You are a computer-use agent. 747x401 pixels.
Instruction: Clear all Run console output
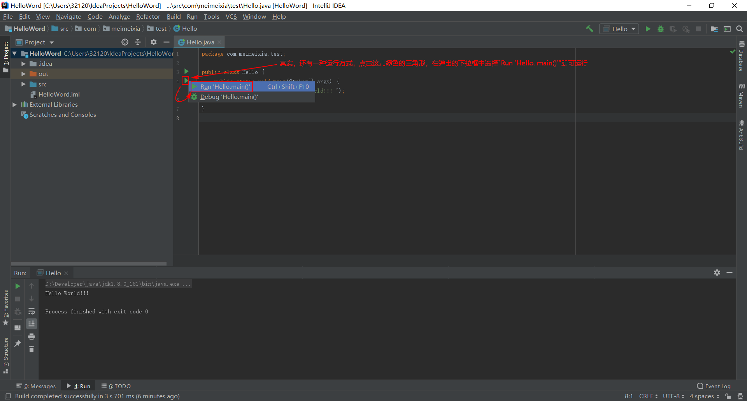(x=32, y=349)
